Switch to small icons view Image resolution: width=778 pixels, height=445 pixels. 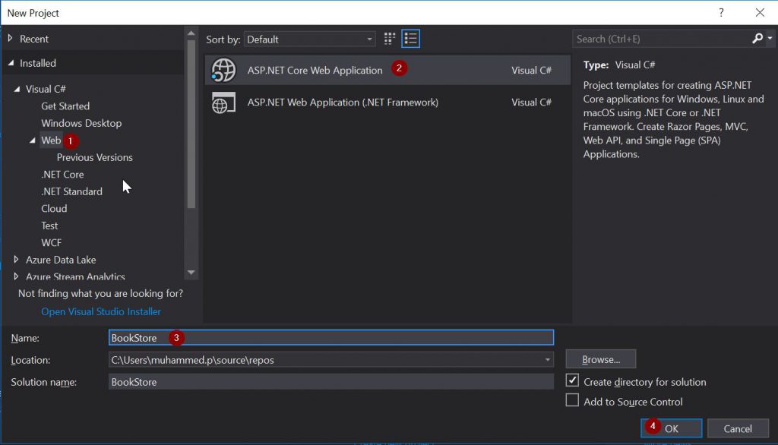(390, 39)
